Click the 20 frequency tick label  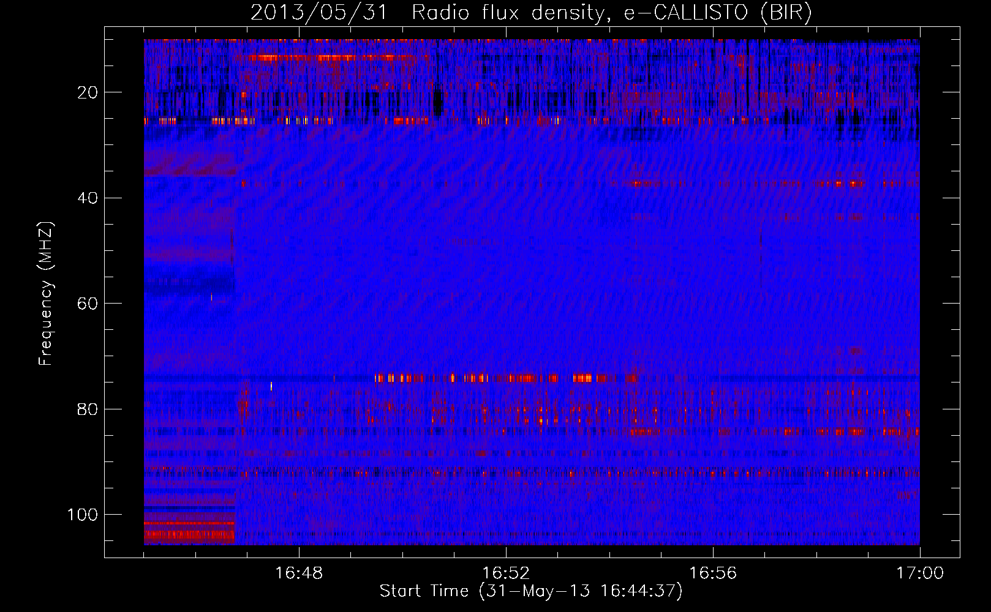click(x=88, y=92)
